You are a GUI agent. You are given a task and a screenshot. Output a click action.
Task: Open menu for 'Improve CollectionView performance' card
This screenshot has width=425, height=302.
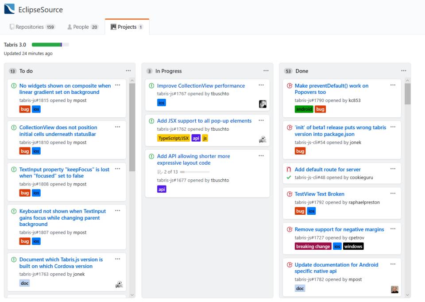261,85
